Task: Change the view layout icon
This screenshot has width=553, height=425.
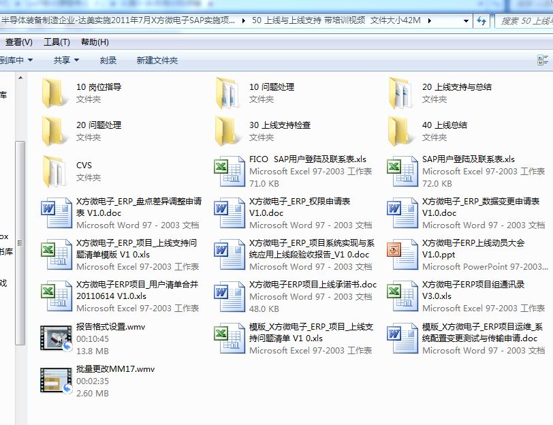Action: pos(542,60)
